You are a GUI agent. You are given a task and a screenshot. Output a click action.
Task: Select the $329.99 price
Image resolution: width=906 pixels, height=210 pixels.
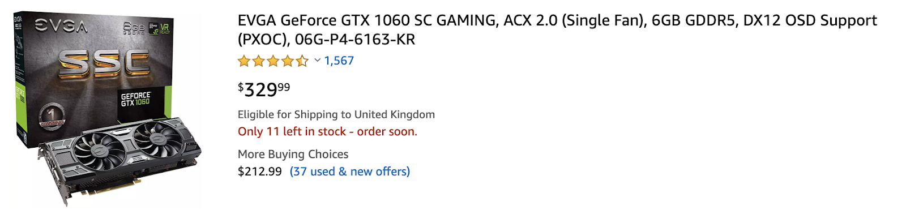pyautogui.click(x=264, y=89)
